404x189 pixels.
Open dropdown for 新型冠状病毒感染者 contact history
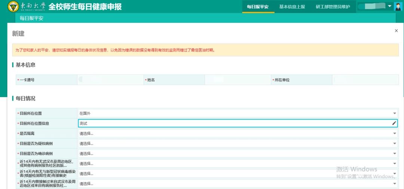238,174
